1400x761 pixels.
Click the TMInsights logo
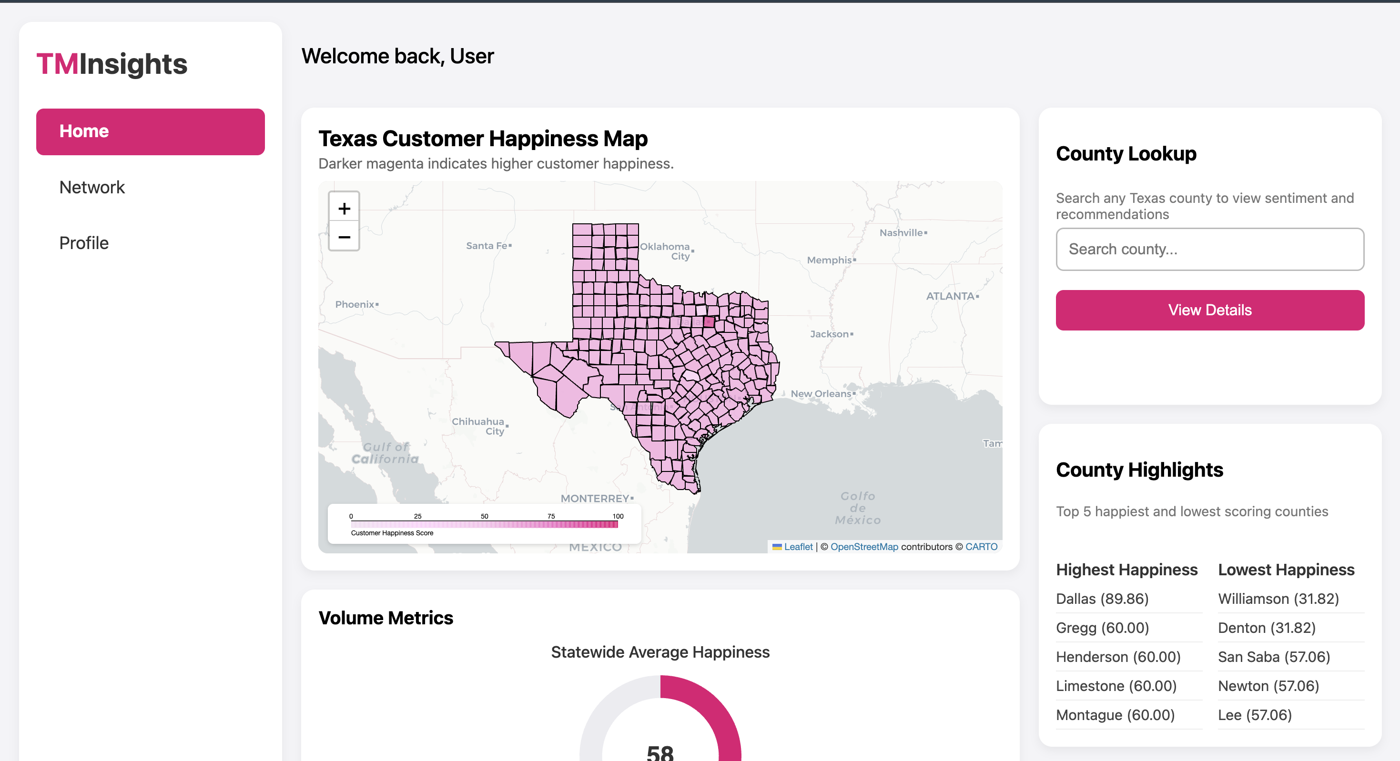click(112, 64)
